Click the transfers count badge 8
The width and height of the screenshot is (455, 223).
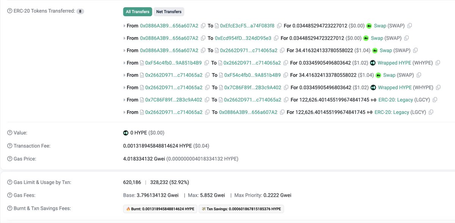[80, 11]
